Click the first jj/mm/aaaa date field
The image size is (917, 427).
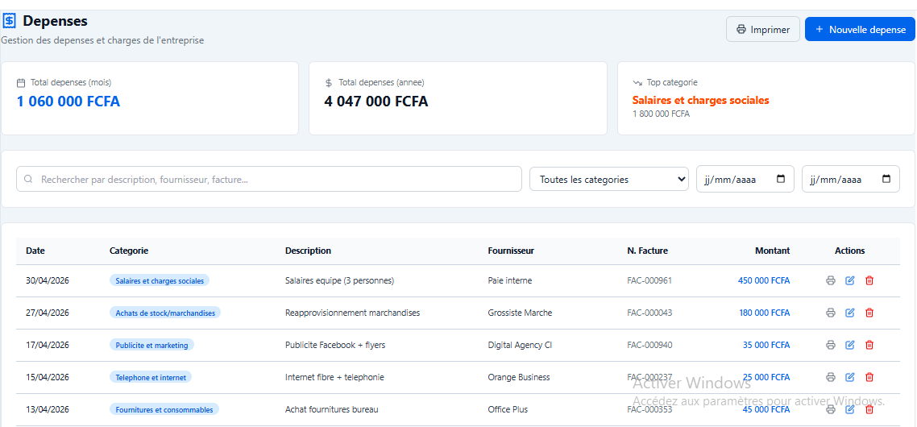point(745,179)
